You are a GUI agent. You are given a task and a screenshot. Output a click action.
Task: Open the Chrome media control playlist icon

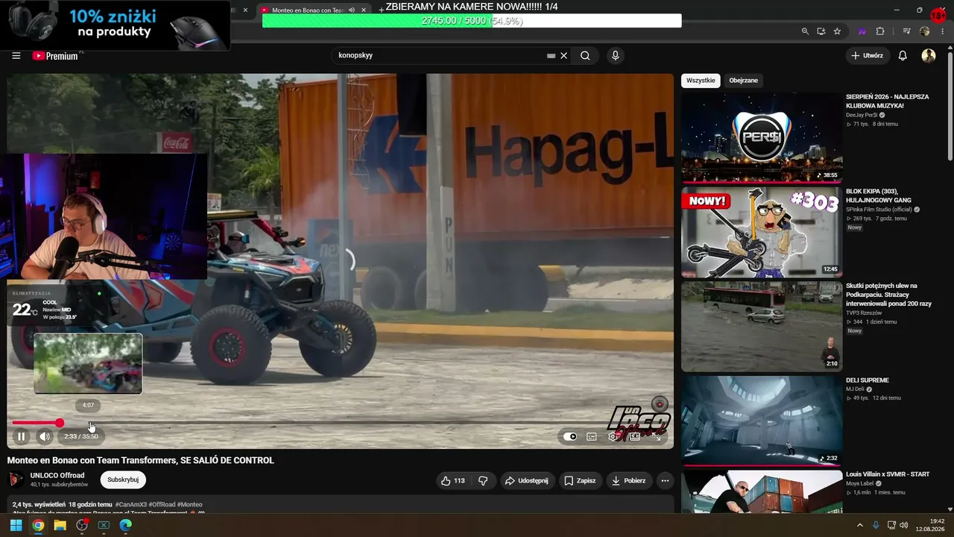906,31
